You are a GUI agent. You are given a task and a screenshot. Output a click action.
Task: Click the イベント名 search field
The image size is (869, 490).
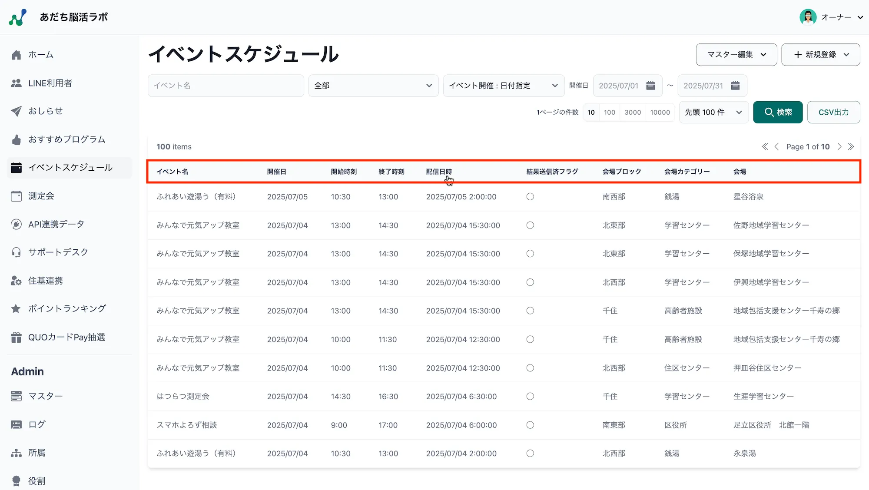pyautogui.click(x=226, y=86)
